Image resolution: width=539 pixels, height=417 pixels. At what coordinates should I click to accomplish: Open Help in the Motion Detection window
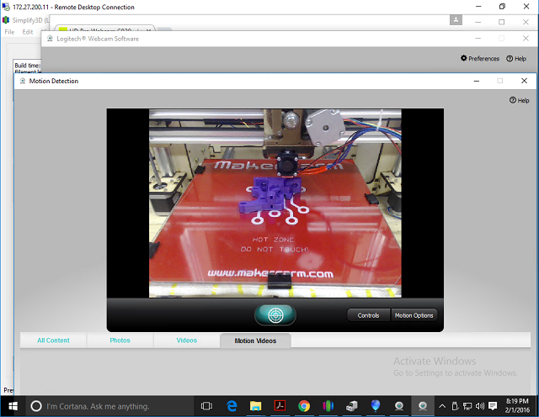[x=519, y=100]
